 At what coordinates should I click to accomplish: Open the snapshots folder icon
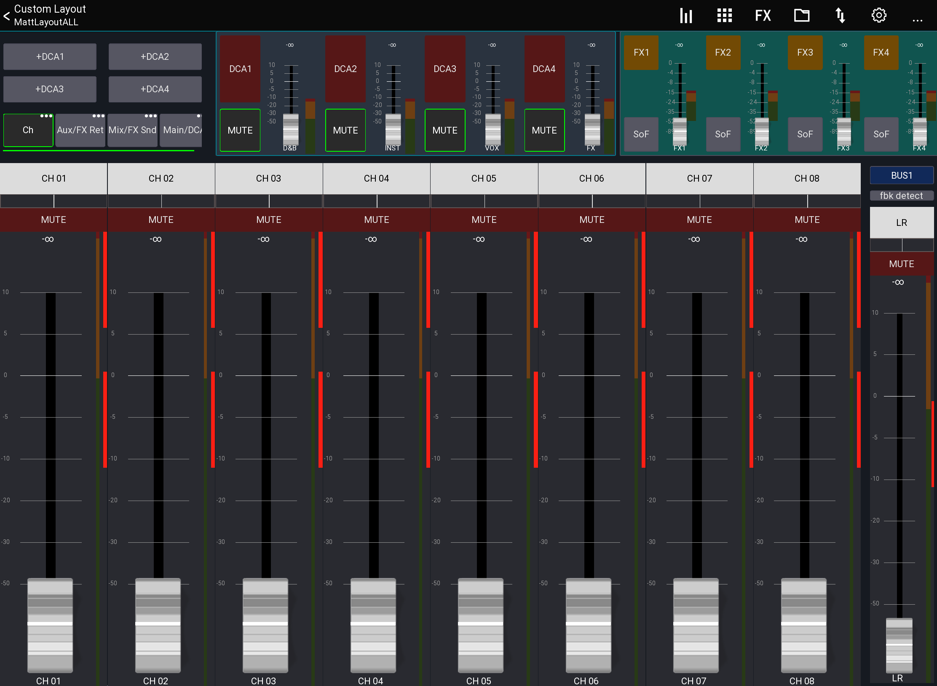(x=801, y=16)
